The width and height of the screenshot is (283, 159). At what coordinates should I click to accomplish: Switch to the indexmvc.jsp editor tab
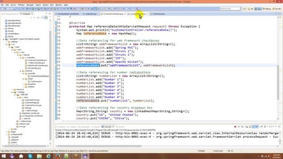pos(91,14)
